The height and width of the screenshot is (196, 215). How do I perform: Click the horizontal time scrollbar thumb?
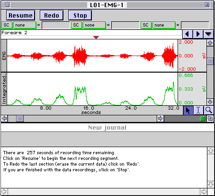pyautogui.click(x=20, y=119)
